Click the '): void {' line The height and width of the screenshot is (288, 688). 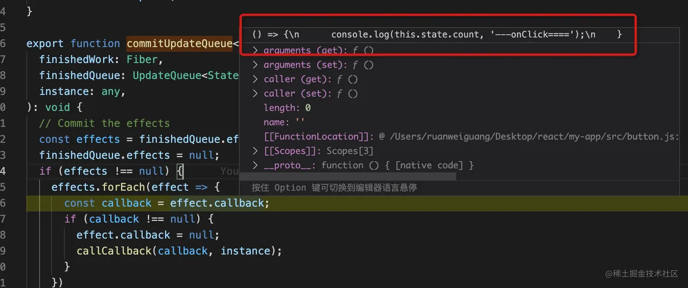(55, 107)
